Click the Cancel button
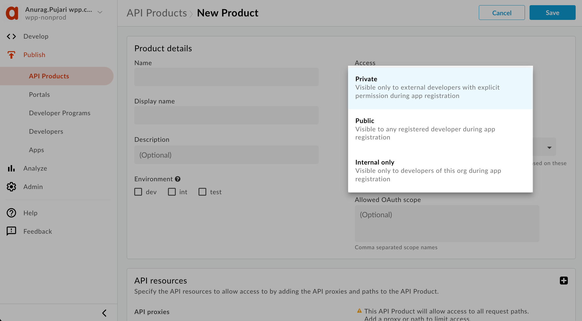582x321 pixels. click(502, 13)
